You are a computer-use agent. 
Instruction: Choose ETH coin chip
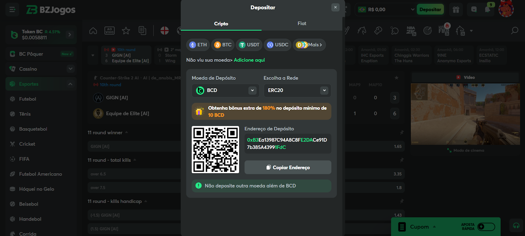[x=198, y=45]
